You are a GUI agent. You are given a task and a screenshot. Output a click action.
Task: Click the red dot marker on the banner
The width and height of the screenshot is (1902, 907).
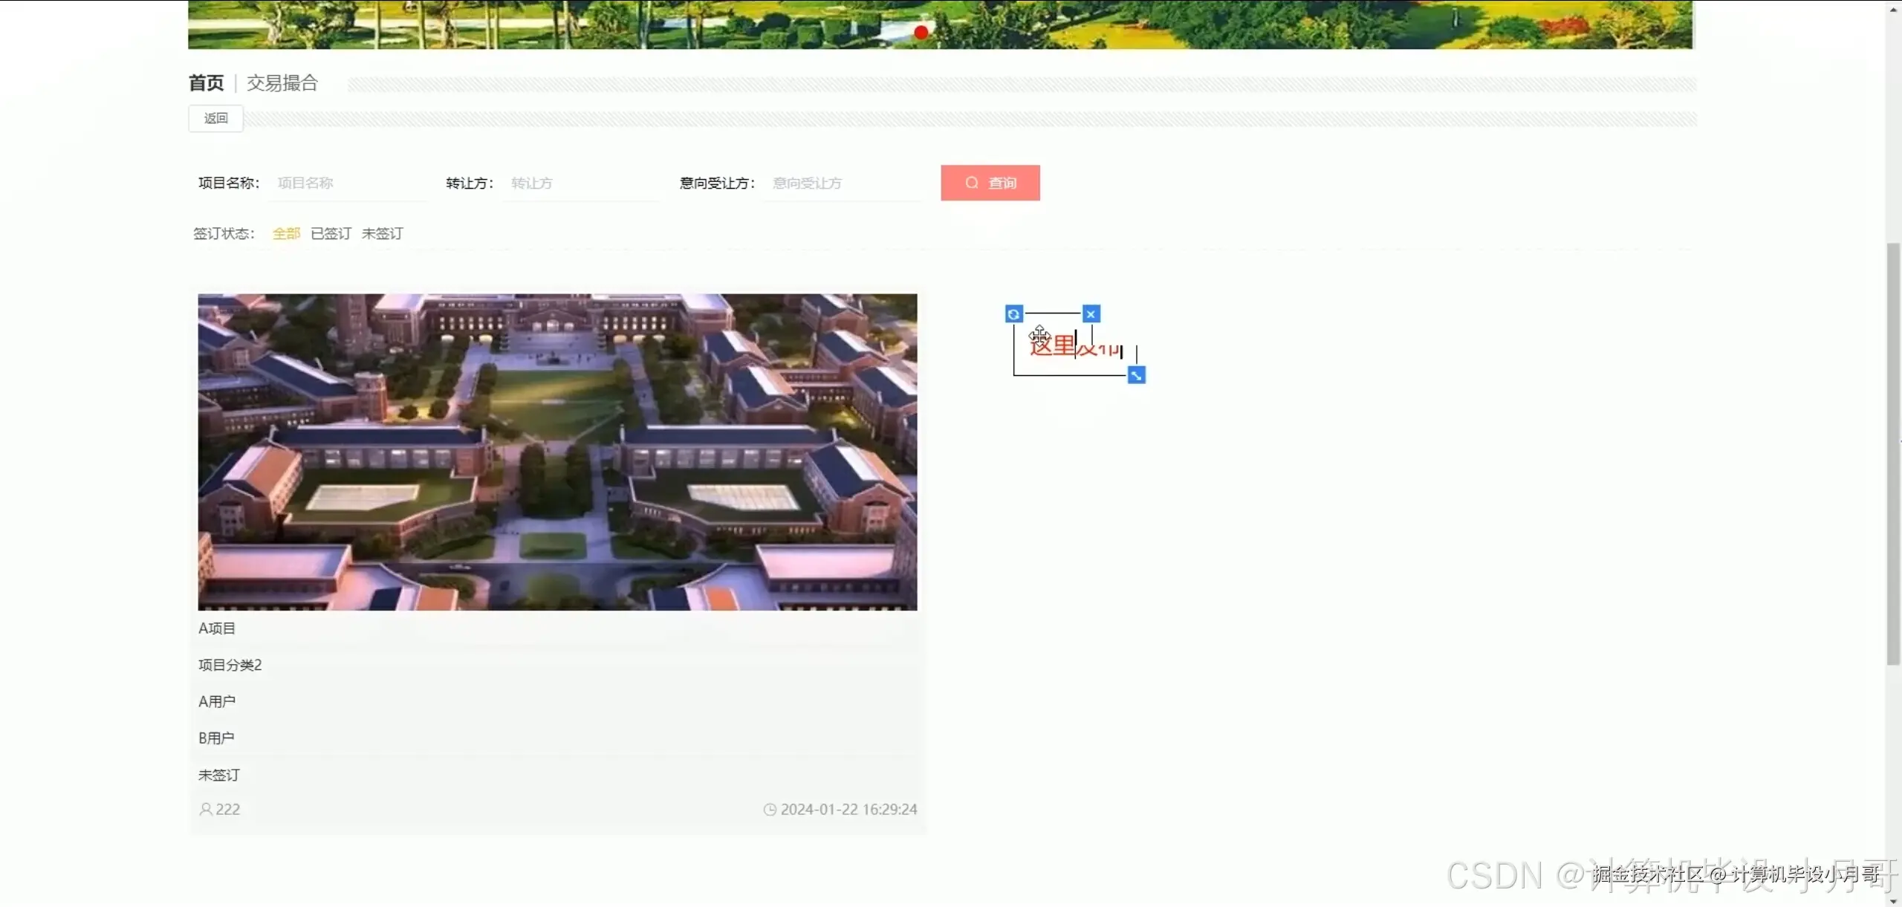tap(919, 33)
